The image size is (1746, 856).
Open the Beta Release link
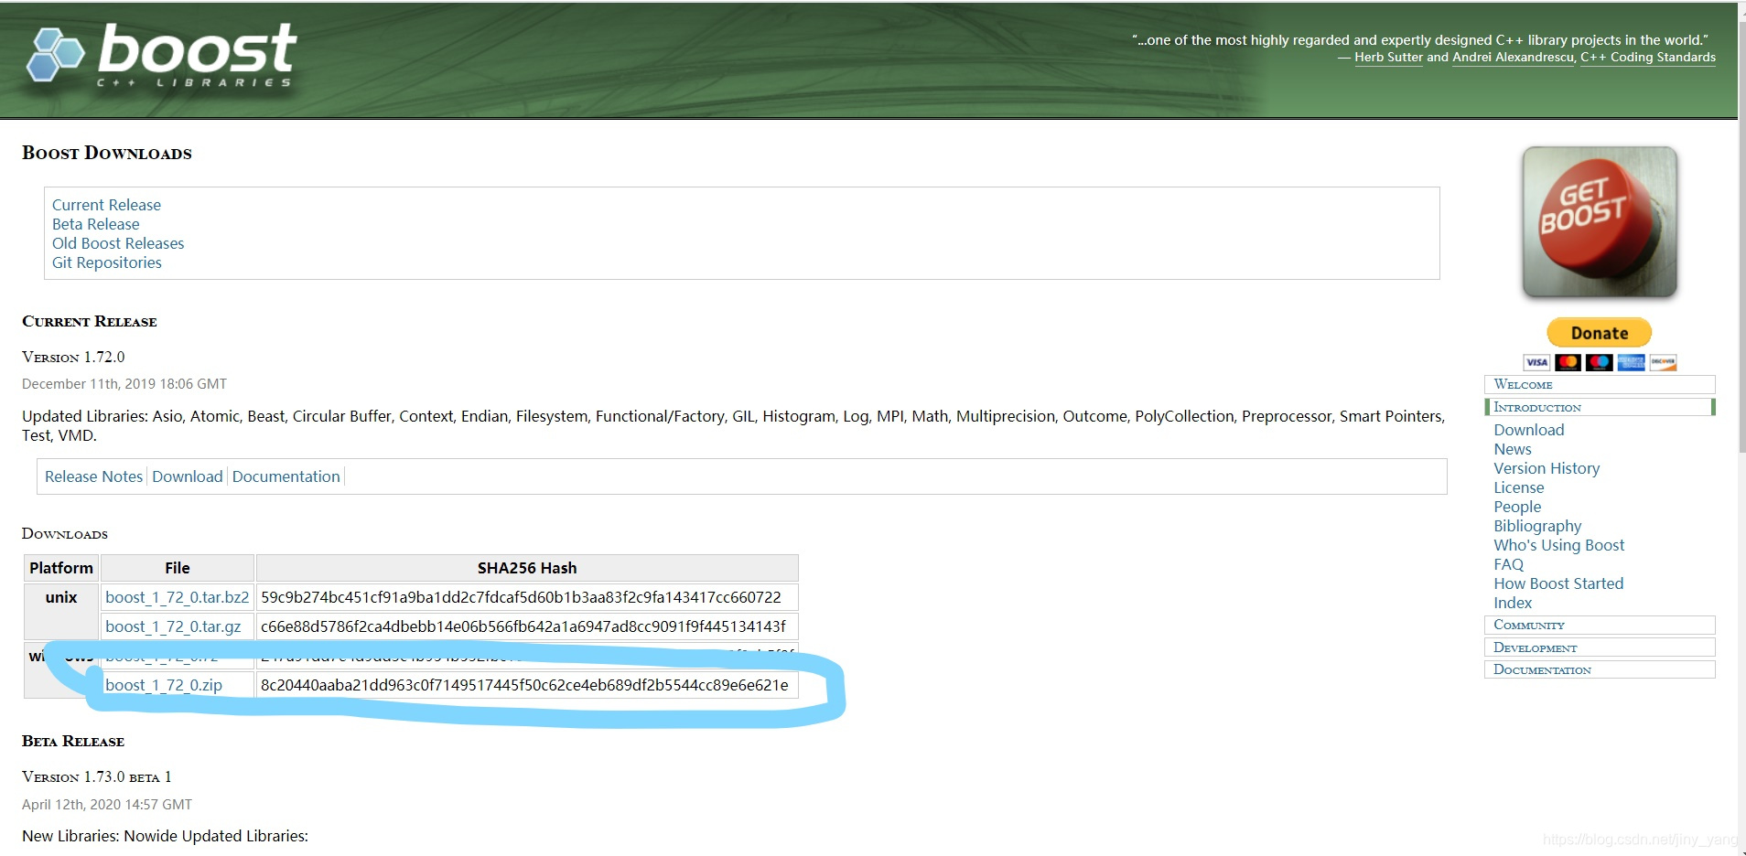pyautogui.click(x=96, y=224)
